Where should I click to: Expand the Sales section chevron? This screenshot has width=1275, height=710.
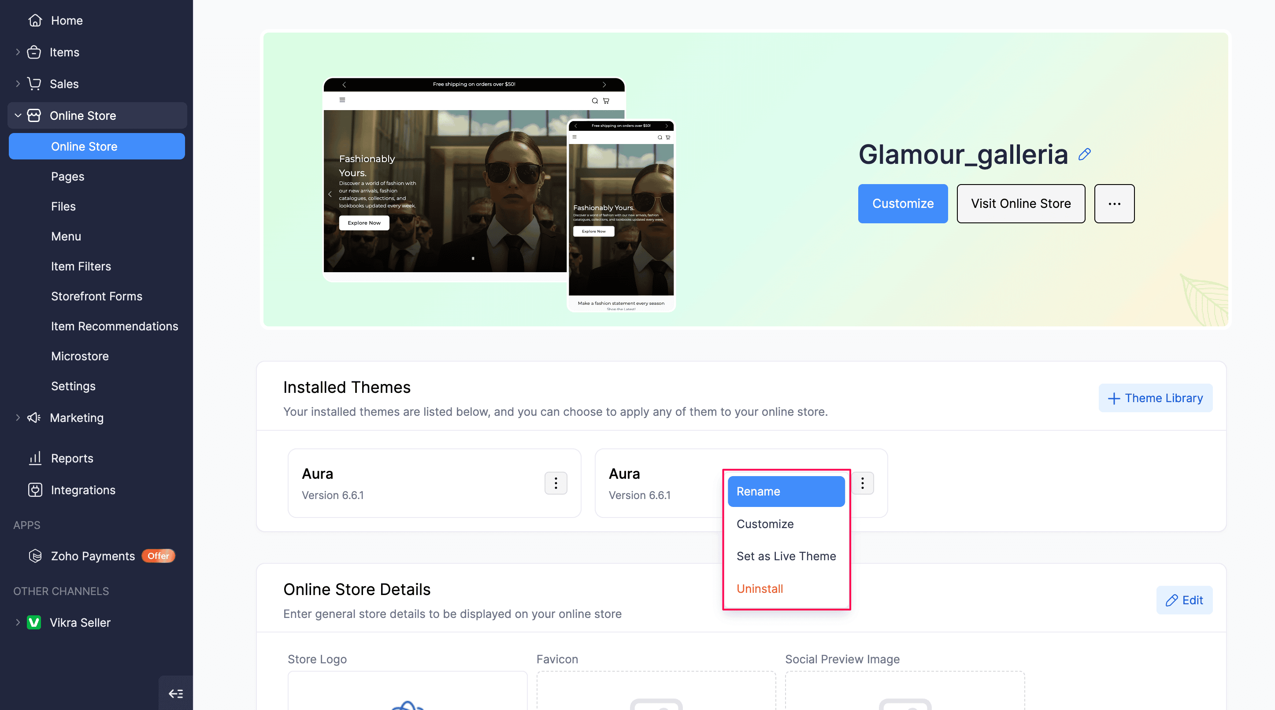(x=18, y=84)
